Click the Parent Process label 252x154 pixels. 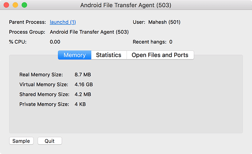click(x=27, y=22)
